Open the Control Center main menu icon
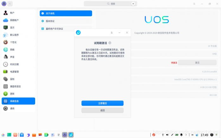 tap(194, 4)
